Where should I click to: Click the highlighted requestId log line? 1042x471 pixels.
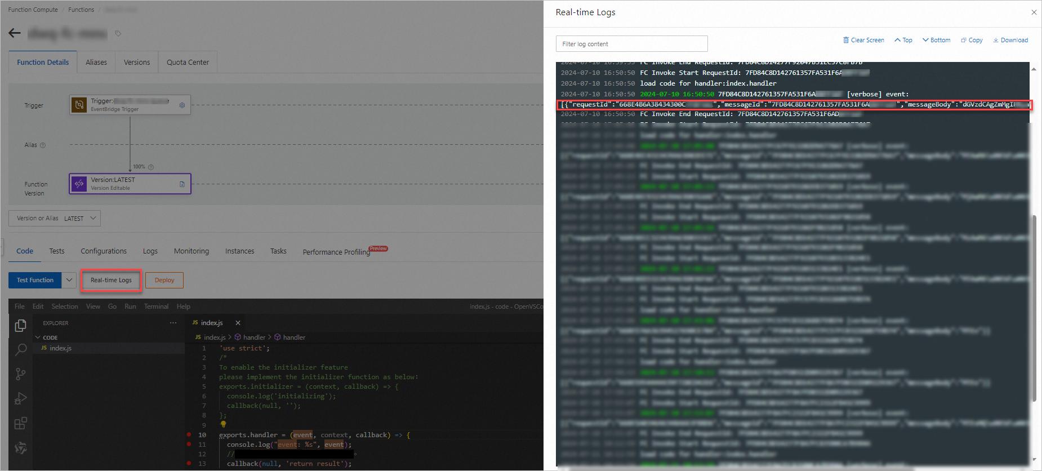(x=794, y=105)
